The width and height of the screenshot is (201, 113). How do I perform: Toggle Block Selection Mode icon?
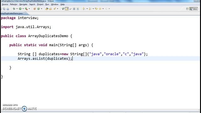[74, 9]
